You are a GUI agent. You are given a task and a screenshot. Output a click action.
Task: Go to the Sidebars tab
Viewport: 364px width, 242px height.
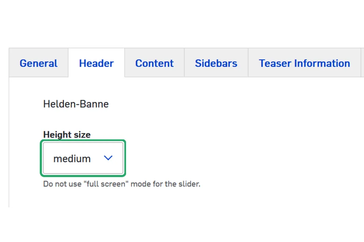pyautogui.click(x=216, y=63)
